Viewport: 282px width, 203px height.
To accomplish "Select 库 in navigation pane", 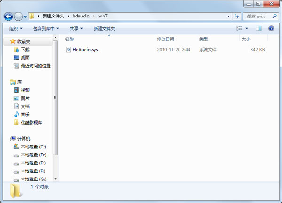I will (x=19, y=82).
